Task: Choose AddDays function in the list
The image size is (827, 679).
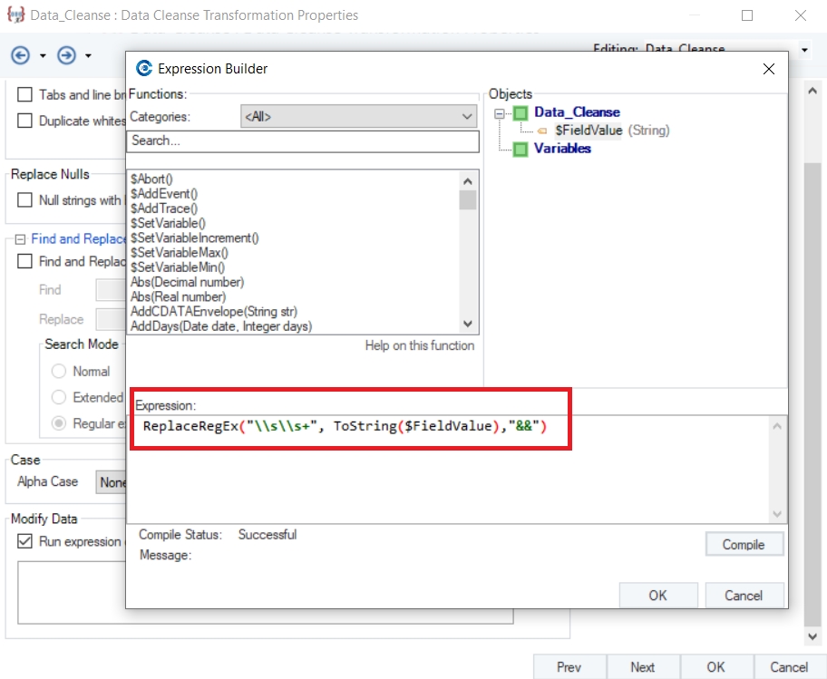Action: [220, 325]
